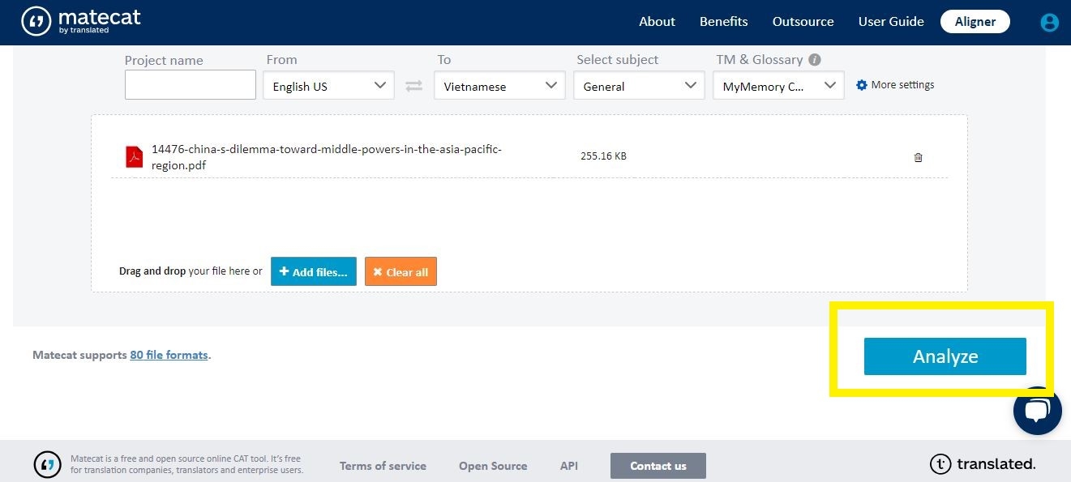Open the user profile icon
Screen dimensions: 1071x482
click(x=1049, y=23)
